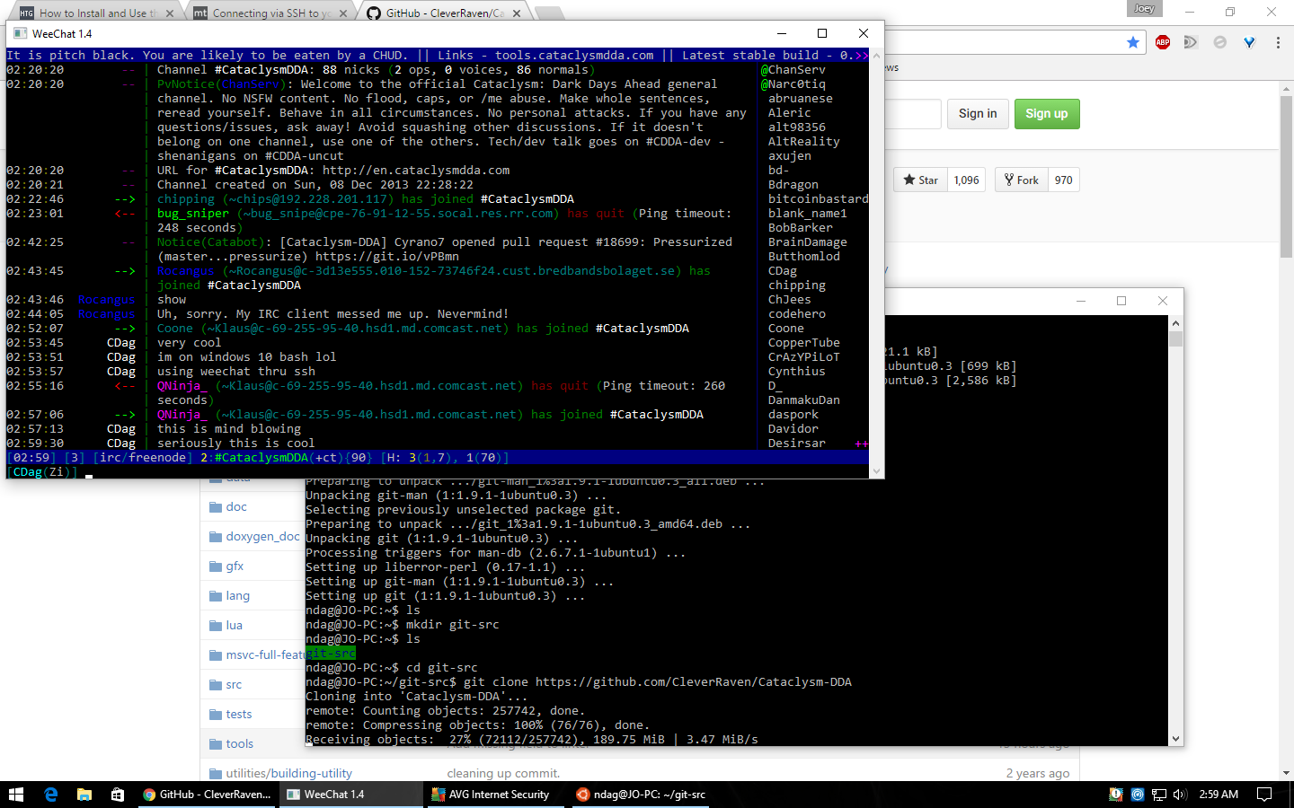This screenshot has height=808, width=1294.
Task: Open the Adblock Plus extension icon
Action: click(x=1163, y=42)
